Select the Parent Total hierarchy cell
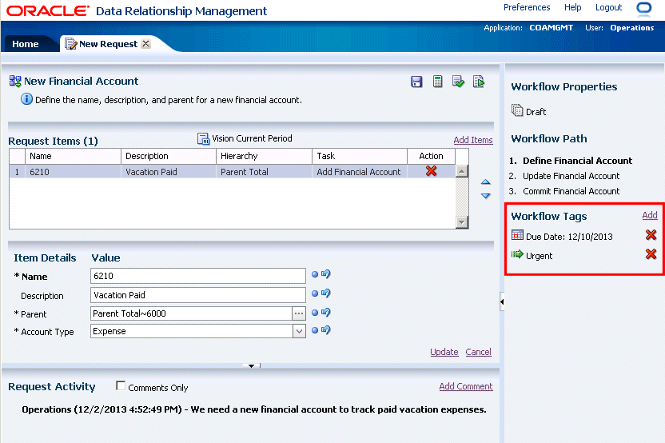The image size is (665, 443). click(x=265, y=172)
